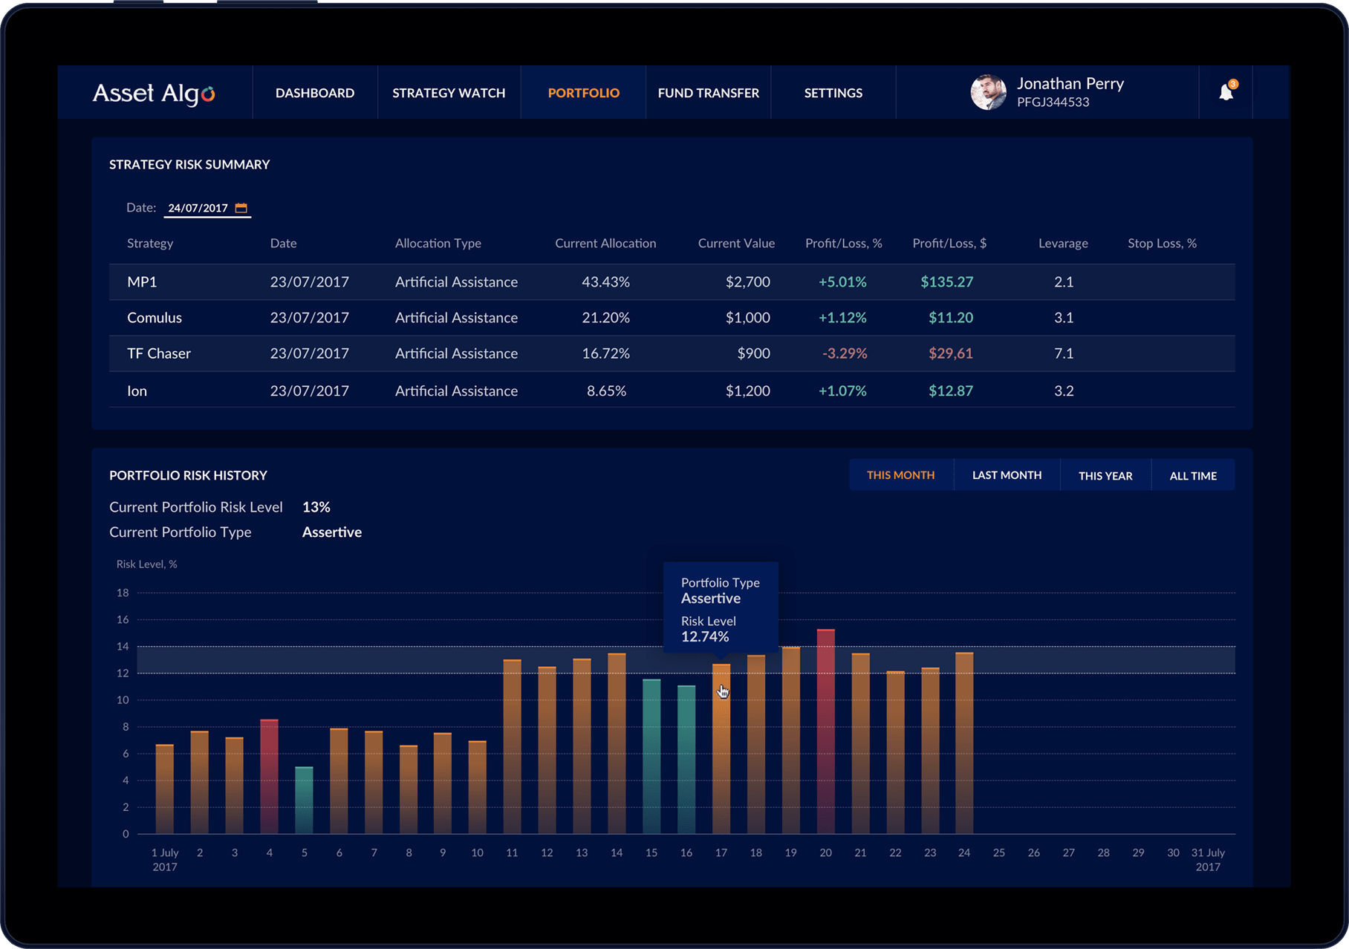This screenshot has width=1349, height=949.
Task: Open the calendar date picker icon
Action: 241,208
